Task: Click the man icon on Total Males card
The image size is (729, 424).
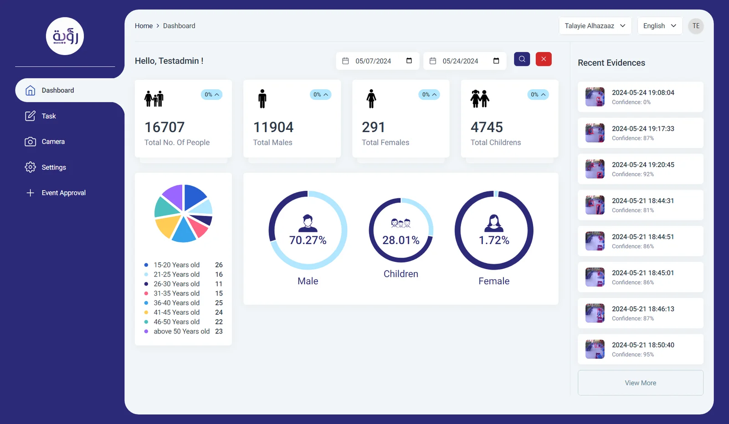Action: coord(262,98)
